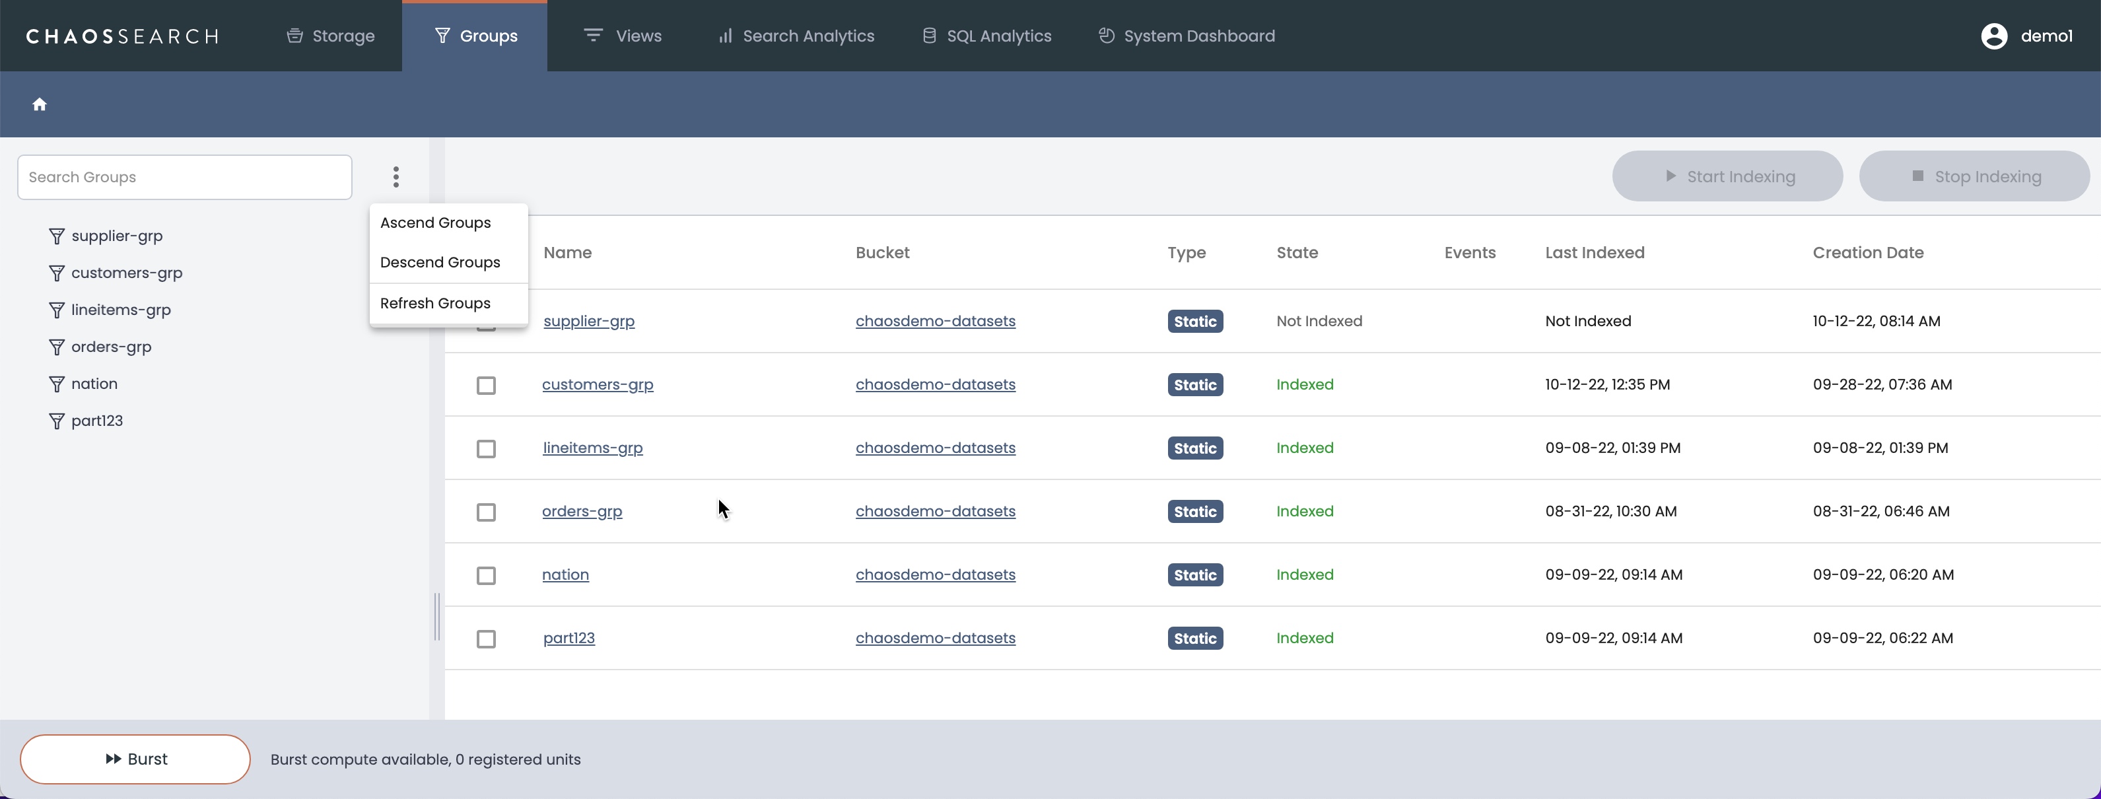Select Refresh Groups menu option
Viewport: 2101px width, 799px height.
click(434, 303)
